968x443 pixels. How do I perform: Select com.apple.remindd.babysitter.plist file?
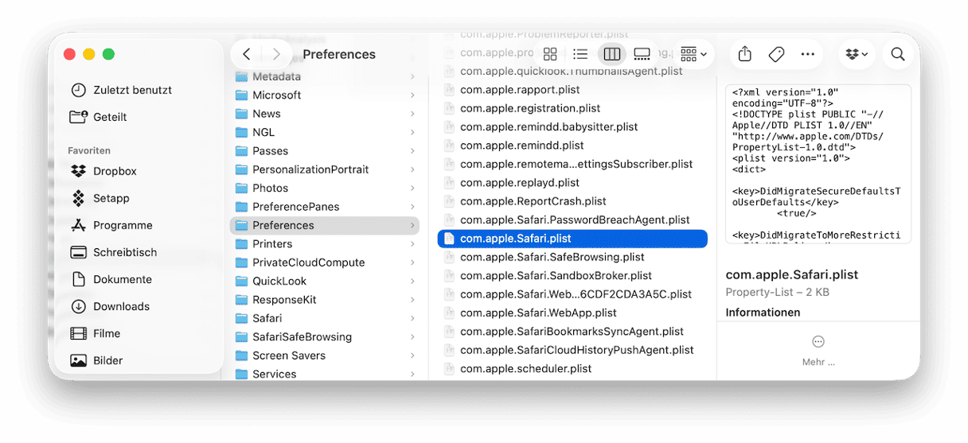pos(572,127)
